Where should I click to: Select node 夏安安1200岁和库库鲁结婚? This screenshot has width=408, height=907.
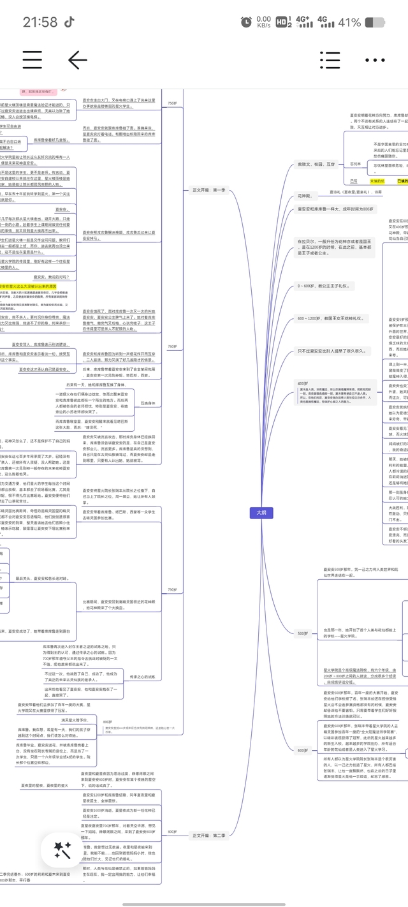tap(118, 797)
